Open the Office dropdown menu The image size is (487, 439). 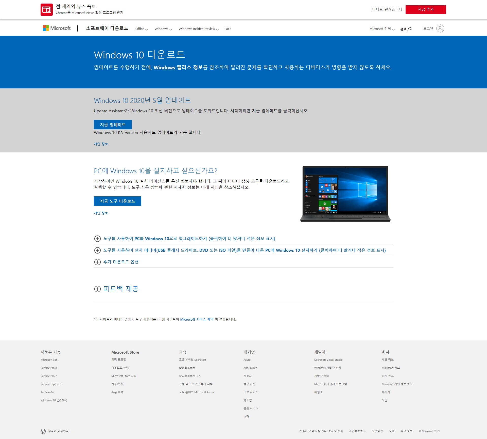[141, 29]
